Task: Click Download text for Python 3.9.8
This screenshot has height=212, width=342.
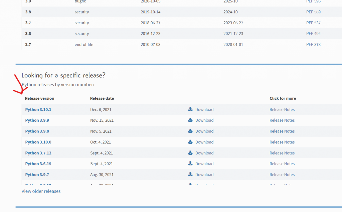Action: point(204,131)
